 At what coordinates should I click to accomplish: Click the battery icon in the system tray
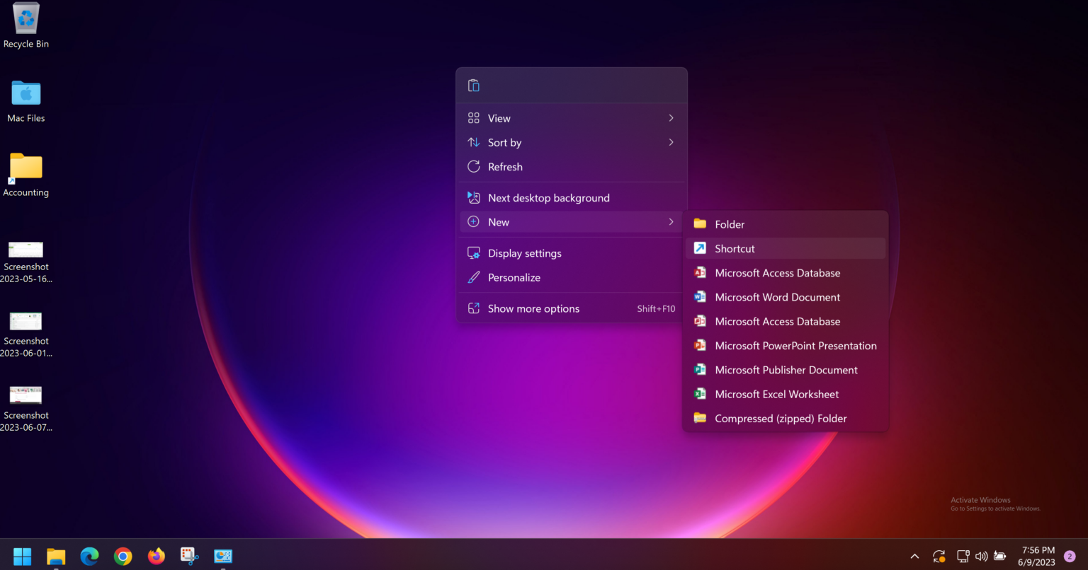click(999, 556)
